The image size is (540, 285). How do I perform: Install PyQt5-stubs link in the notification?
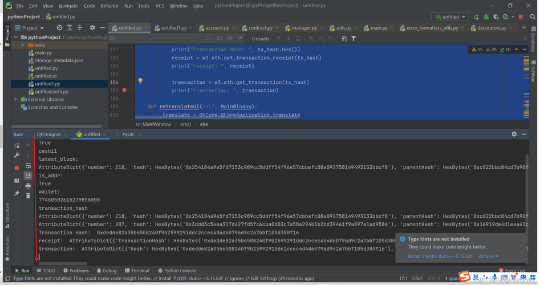click(x=440, y=256)
